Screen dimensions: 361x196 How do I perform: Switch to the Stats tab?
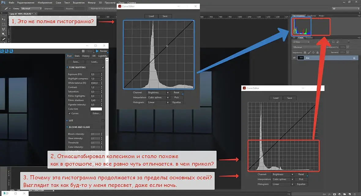coord(77,56)
